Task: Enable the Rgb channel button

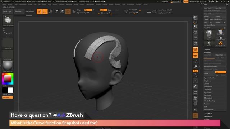Action: (88, 10)
